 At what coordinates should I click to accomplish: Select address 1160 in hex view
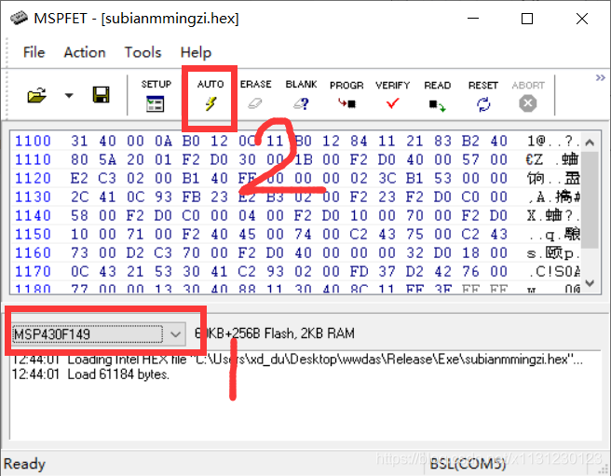[x=33, y=253]
